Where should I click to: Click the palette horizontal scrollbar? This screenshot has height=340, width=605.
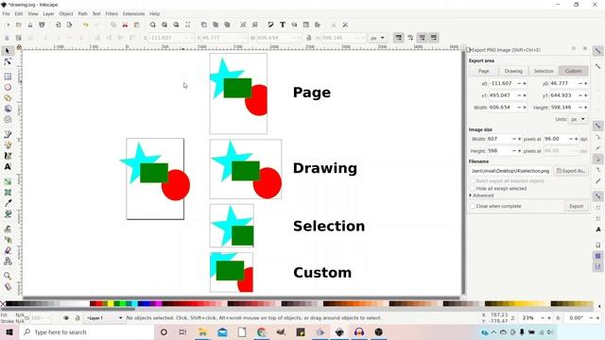pos(67,309)
